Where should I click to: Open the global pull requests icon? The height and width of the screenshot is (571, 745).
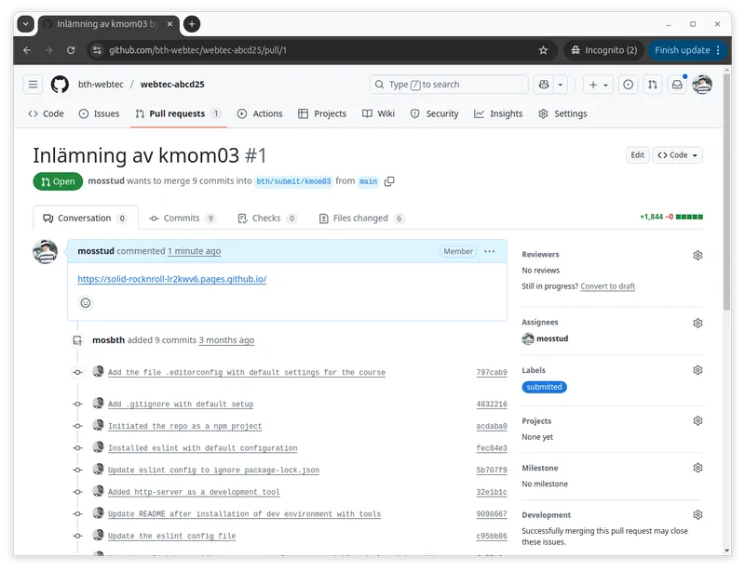coord(653,85)
